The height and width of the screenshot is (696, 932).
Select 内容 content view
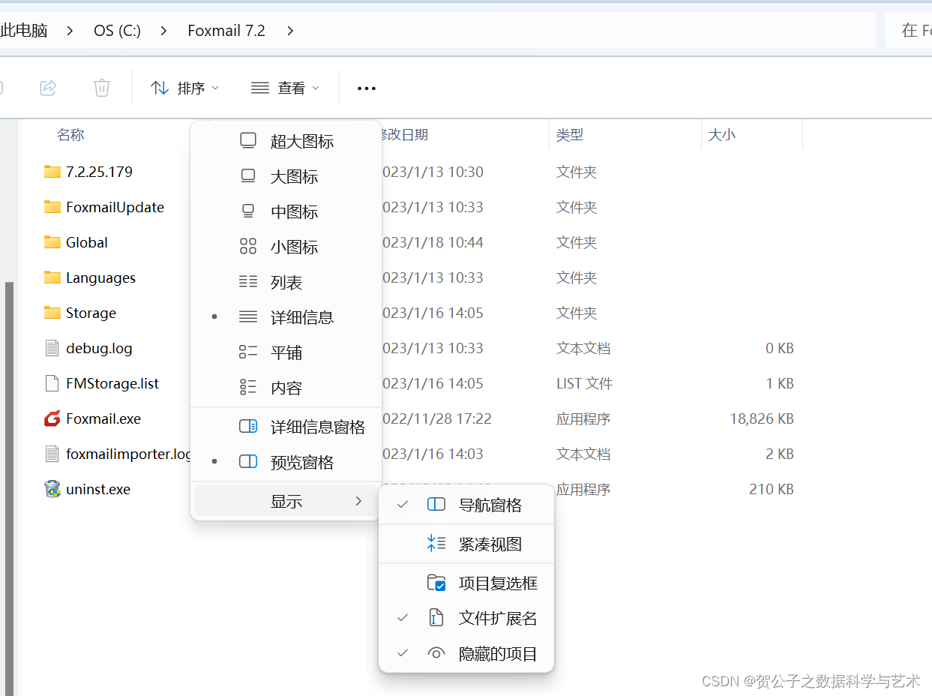pyautogui.click(x=286, y=388)
